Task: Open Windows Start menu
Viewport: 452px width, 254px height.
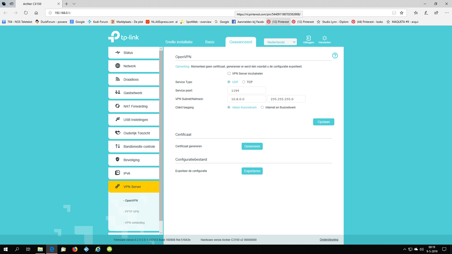Action: point(5,249)
